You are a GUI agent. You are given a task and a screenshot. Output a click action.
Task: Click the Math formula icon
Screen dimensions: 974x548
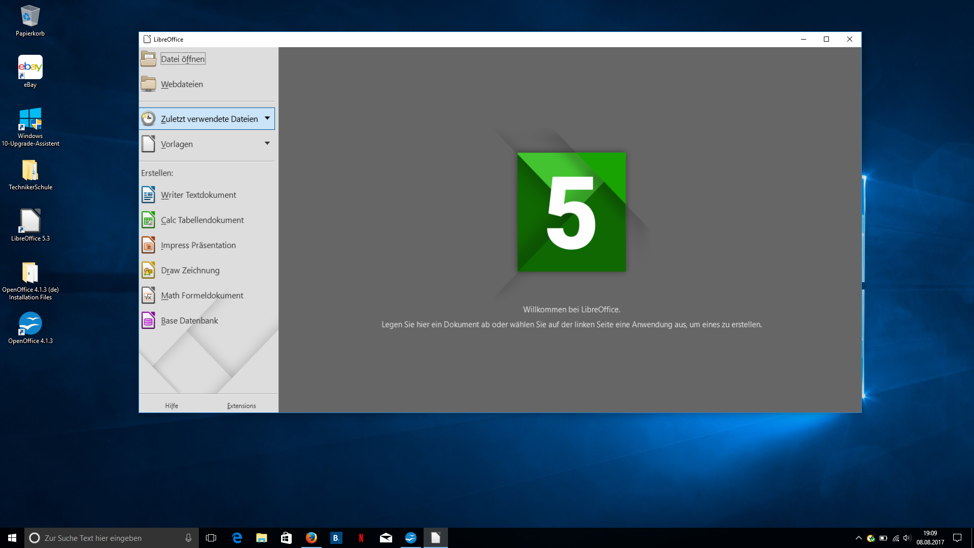coord(148,295)
